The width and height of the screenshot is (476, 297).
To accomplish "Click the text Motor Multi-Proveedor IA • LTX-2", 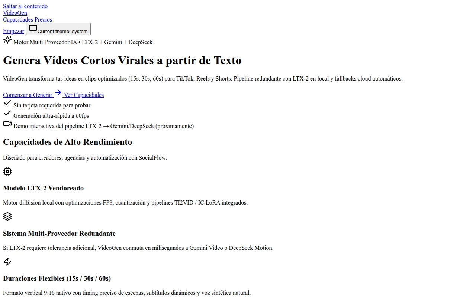I will click(x=83, y=42).
